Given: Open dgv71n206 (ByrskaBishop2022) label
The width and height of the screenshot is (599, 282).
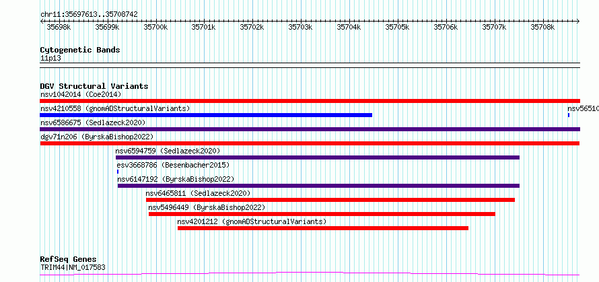Looking at the screenshot, I should point(97,137).
